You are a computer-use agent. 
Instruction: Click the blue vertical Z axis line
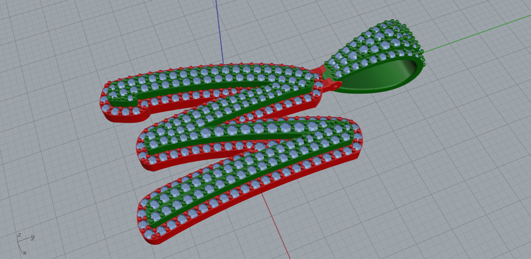(x=220, y=32)
